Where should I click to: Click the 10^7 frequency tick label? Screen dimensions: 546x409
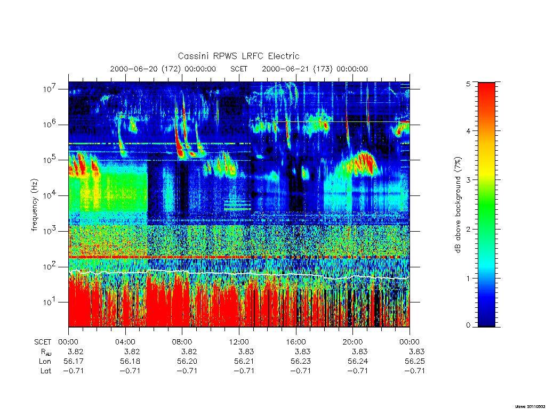(x=50, y=89)
